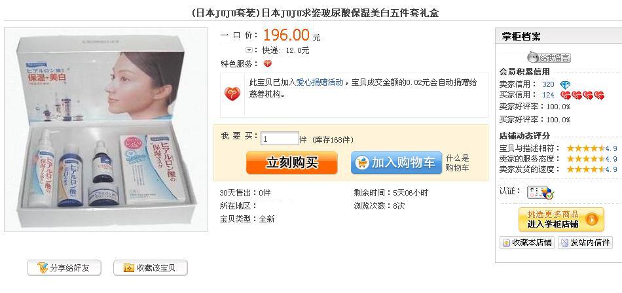Image resolution: width=622 pixels, height=293 pixels.
Task: Click the blue diamond seller credit icon
Action: point(565,85)
